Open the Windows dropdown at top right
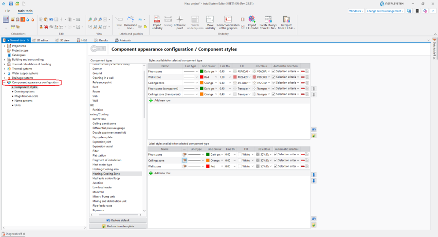This screenshot has height=237, width=438. [x=356, y=11]
